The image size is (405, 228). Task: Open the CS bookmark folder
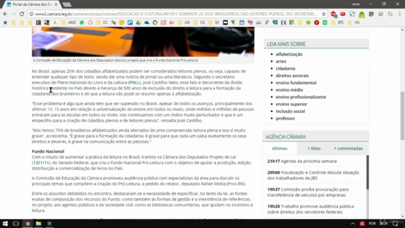tap(200, 23)
